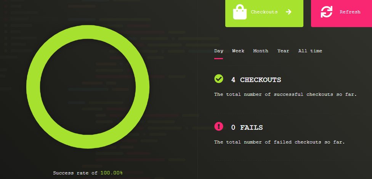The width and height of the screenshot is (372, 179).
Task: Click the pink exclamation icon beside 0 Fails
Action: coord(218,126)
